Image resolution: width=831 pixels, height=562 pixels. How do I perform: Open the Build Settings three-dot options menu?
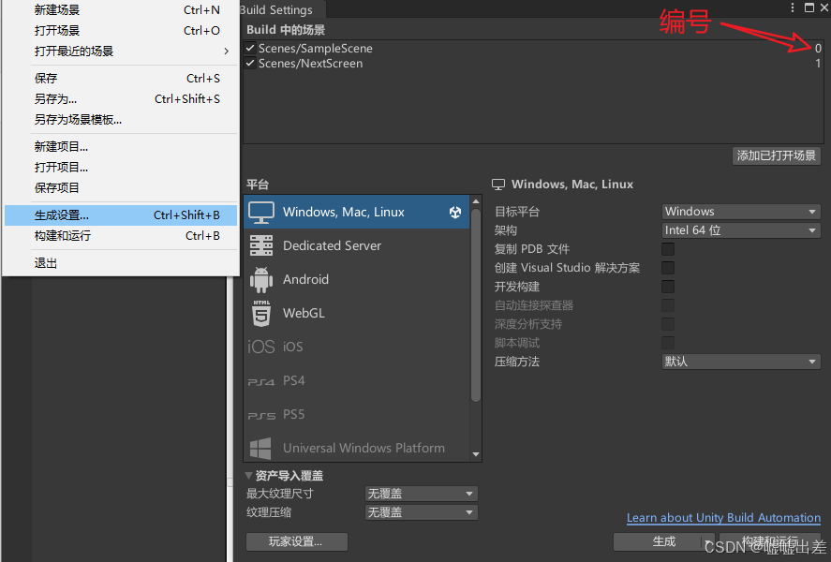[x=793, y=7]
